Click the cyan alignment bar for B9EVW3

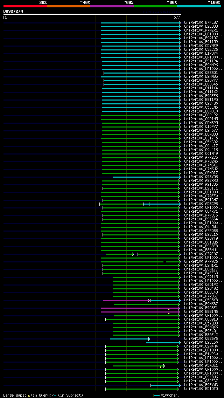[x=166, y=385]
